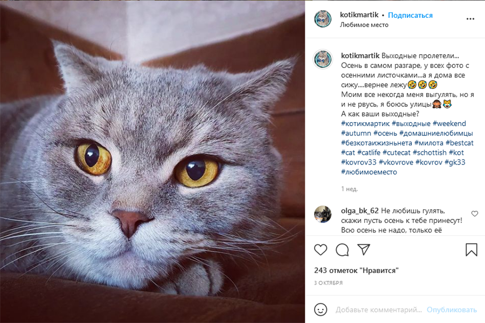Open the Любимое место location link
This screenshot has height=323, width=485.
[x=364, y=25]
